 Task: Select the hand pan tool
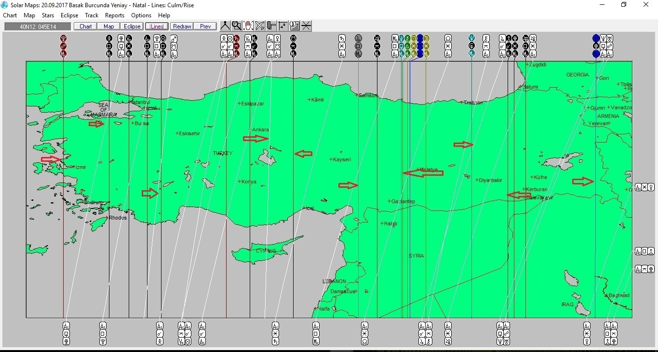(x=248, y=26)
